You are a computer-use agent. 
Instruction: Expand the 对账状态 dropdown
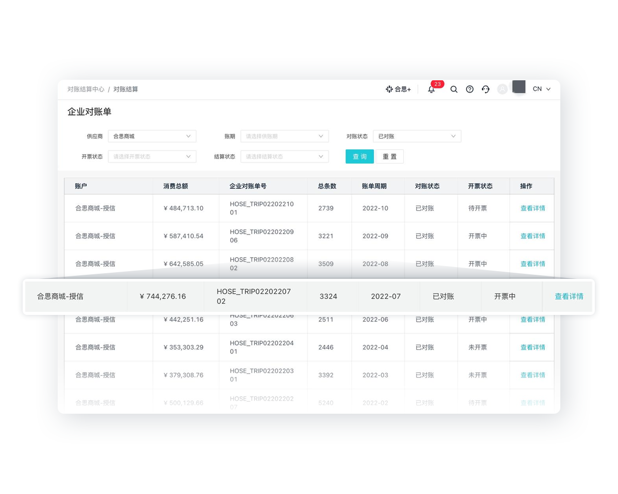[417, 136]
